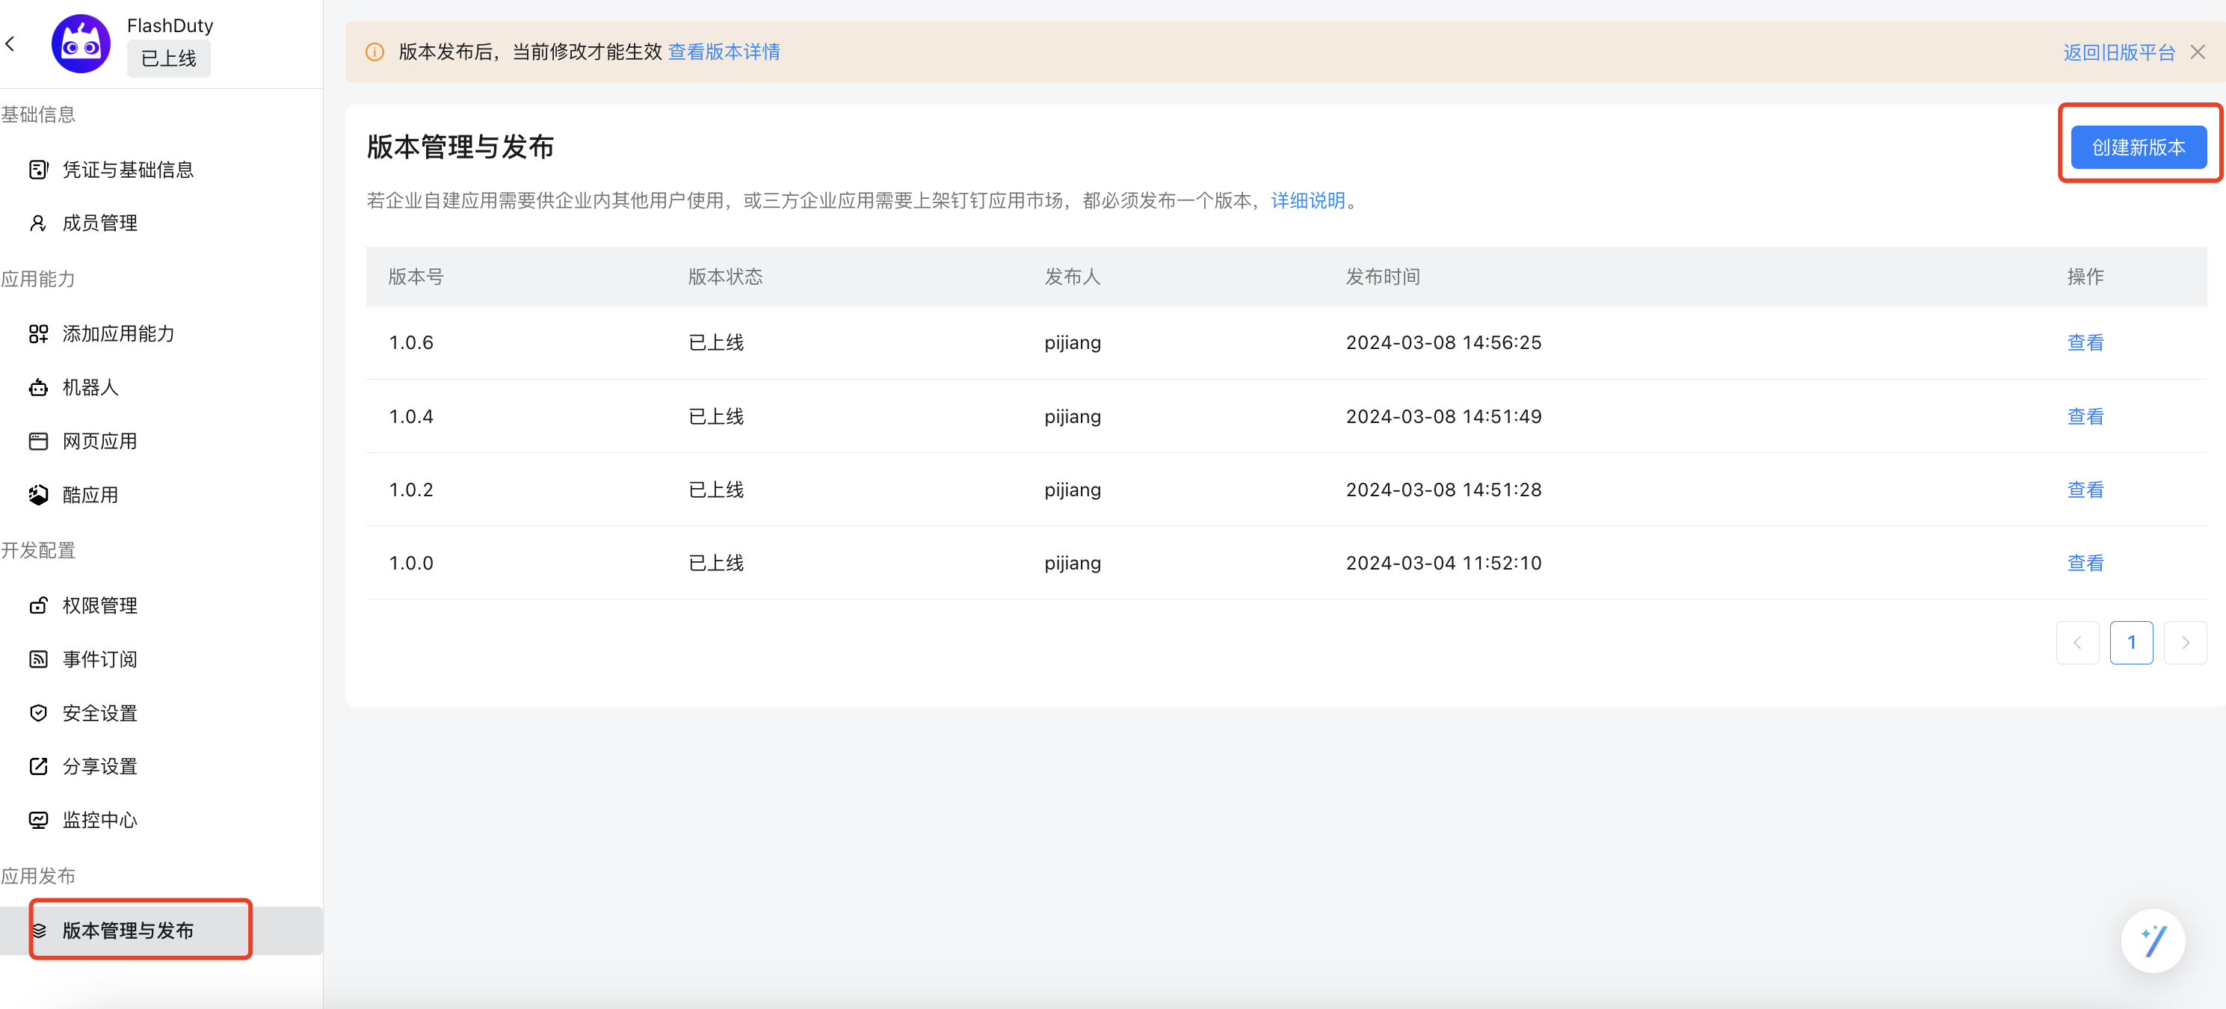Click the FlashDuty app logo
This screenshot has height=1009, width=2226.
(81, 44)
